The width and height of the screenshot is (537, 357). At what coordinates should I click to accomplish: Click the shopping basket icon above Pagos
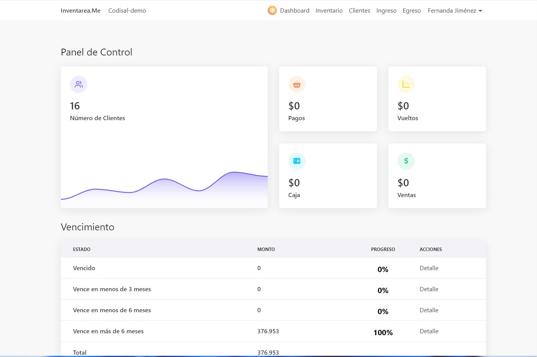coord(297,84)
